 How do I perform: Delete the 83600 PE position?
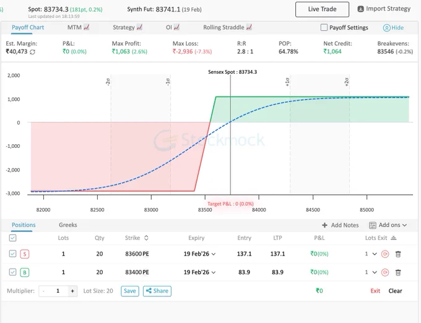(398, 254)
